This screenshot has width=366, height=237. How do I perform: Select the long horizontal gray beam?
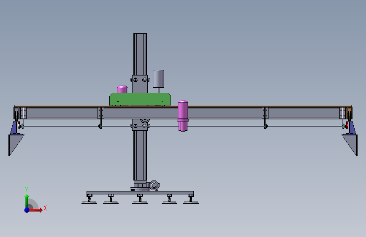[x=183, y=113]
